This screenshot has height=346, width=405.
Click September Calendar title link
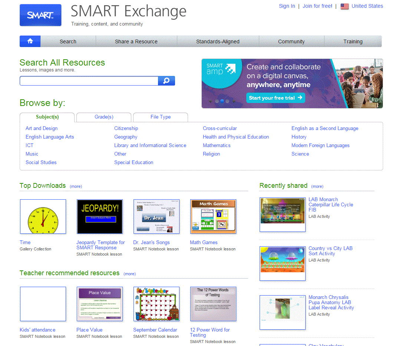tap(155, 330)
